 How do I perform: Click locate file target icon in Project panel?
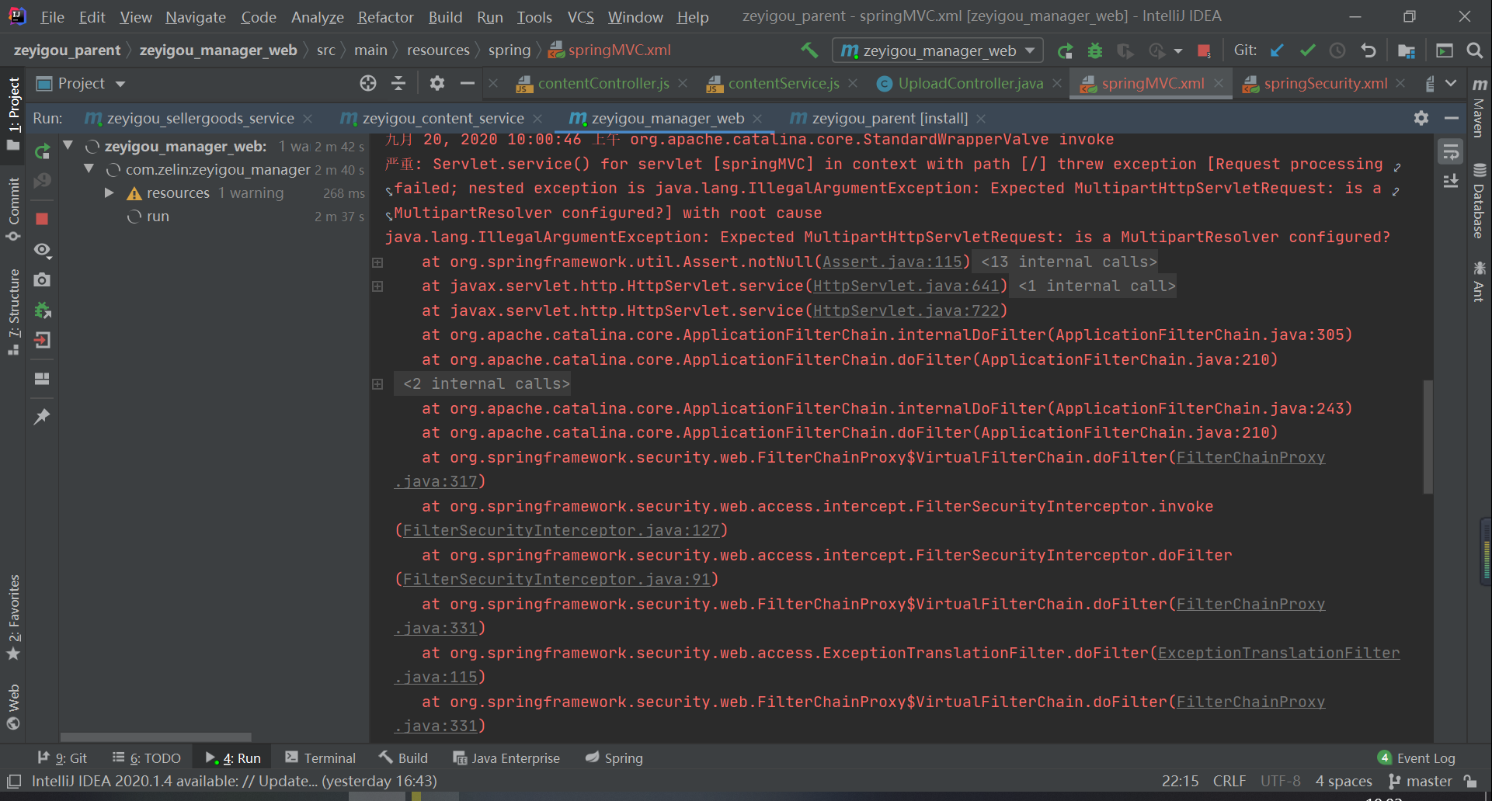(x=368, y=83)
